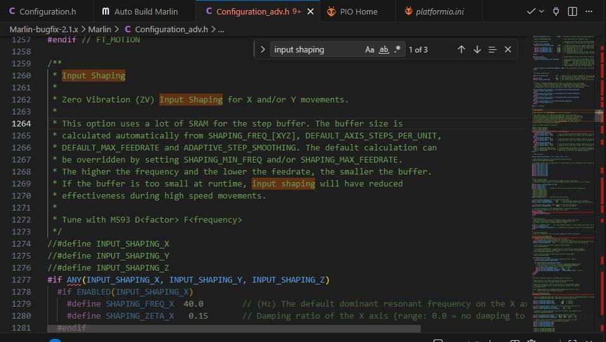Toggle Match Whole Word in find

tap(383, 49)
